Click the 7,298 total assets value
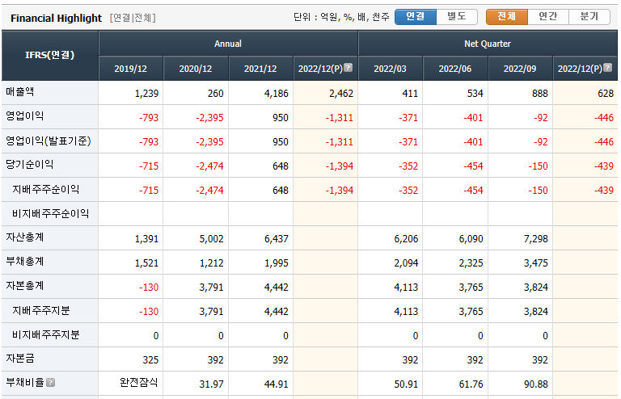 [536, 239]
